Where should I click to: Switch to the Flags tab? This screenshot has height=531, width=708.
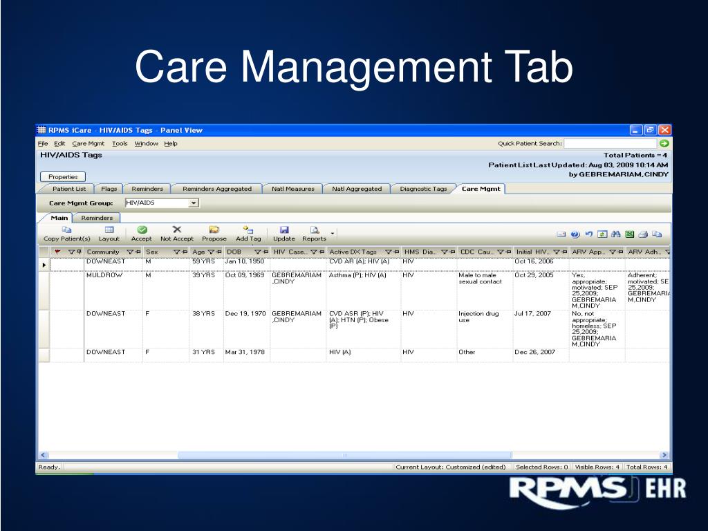109,189
